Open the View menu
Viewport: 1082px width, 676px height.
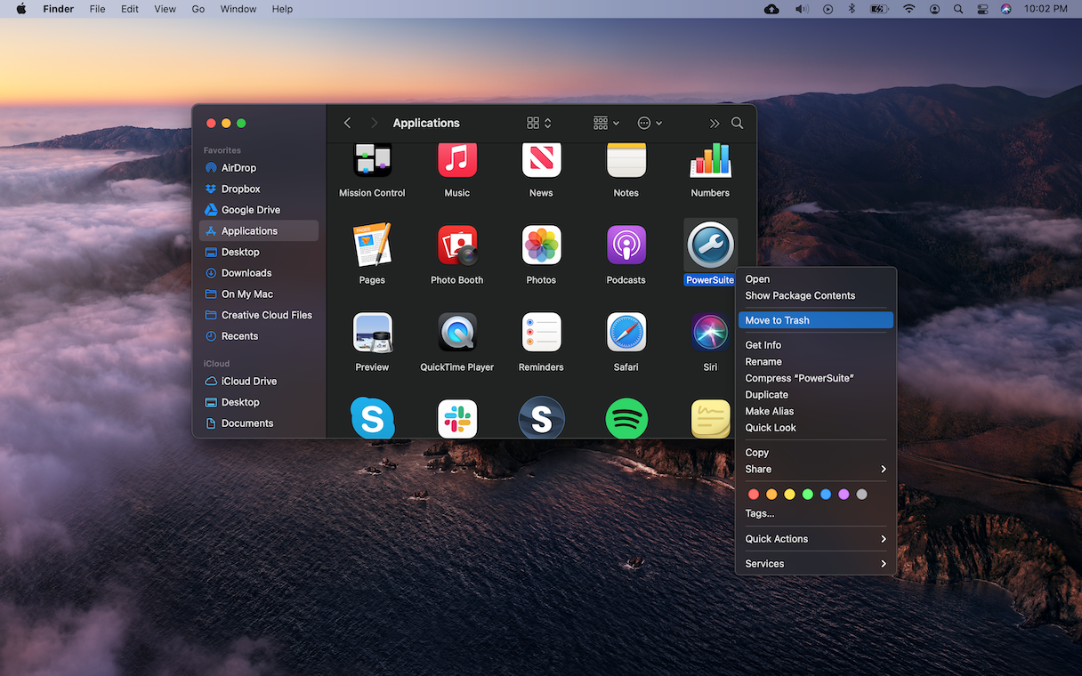pyautogui.click(x=165, y=9)
